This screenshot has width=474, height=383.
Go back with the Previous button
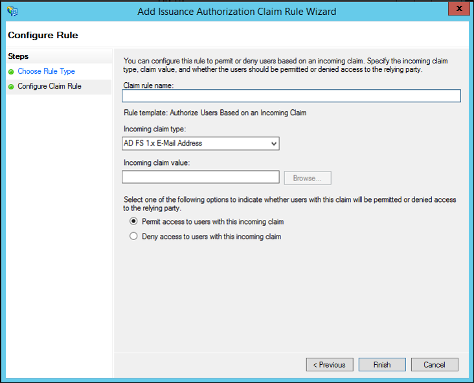[x=330, y=365]
